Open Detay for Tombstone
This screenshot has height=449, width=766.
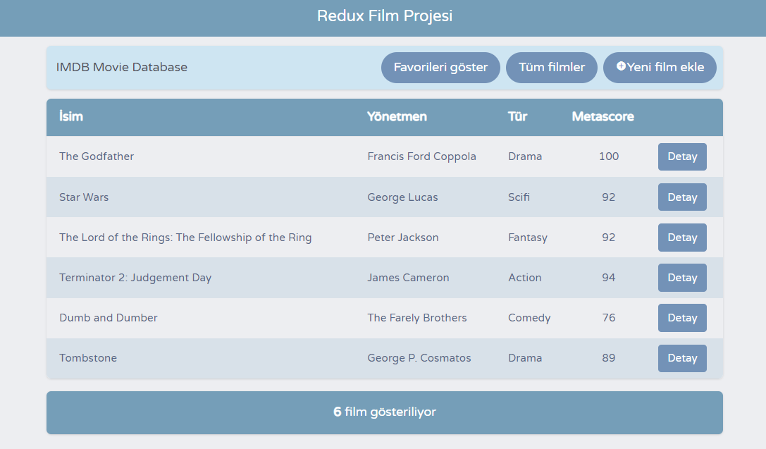click(x=682, y=358)
